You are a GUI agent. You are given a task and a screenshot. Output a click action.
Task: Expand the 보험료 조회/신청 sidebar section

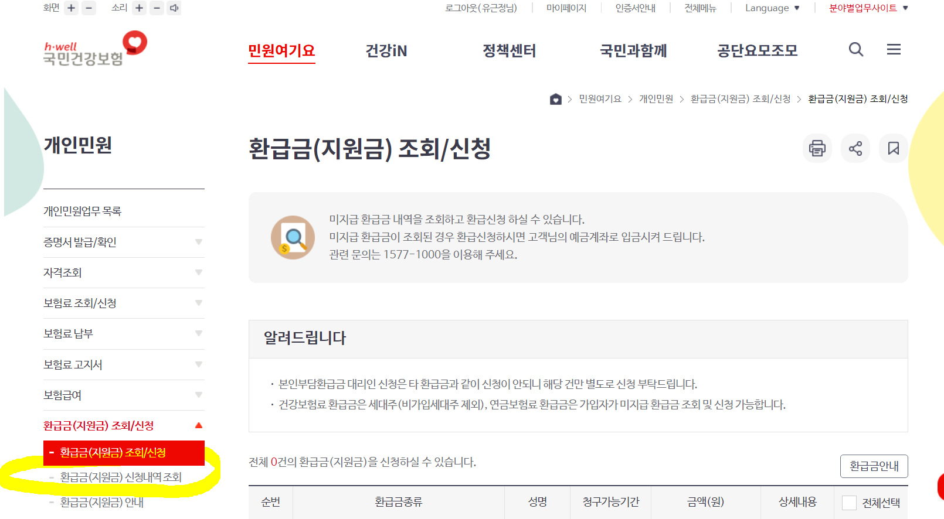tap(124, 303)
